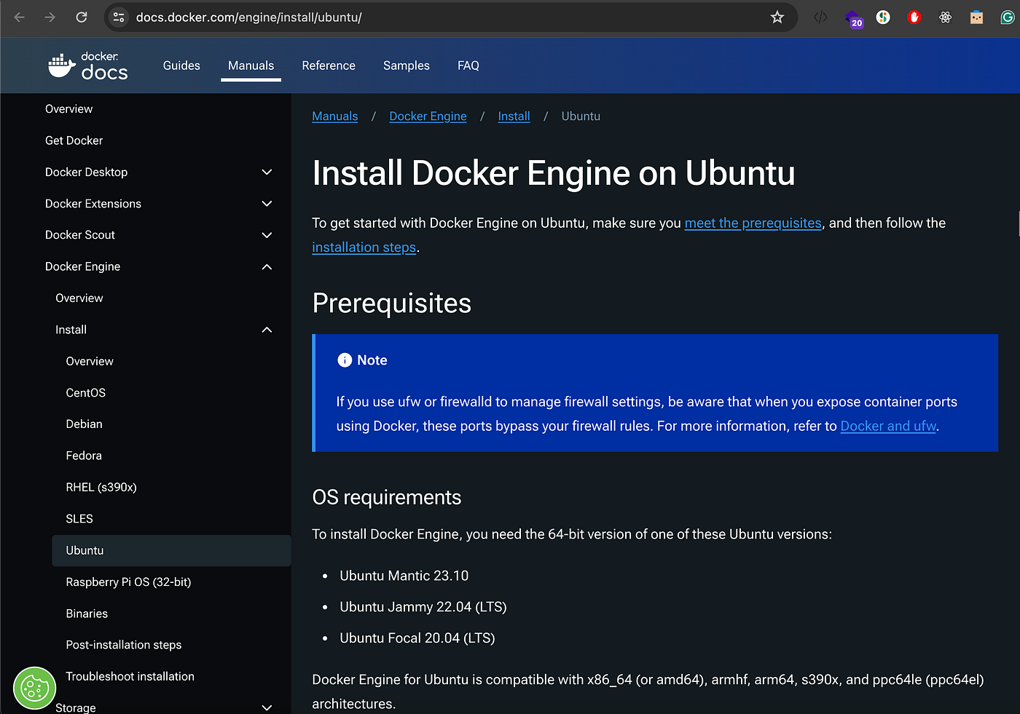Open the 'Docker and ufw' link

[888, 426]
